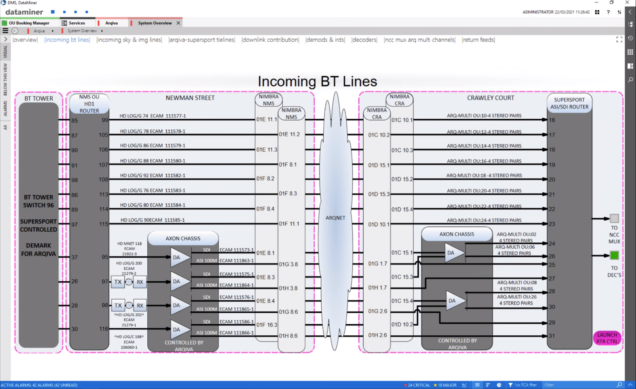Open the incoming sky & img lines page
636x389 pixels.
pos(129,40)
